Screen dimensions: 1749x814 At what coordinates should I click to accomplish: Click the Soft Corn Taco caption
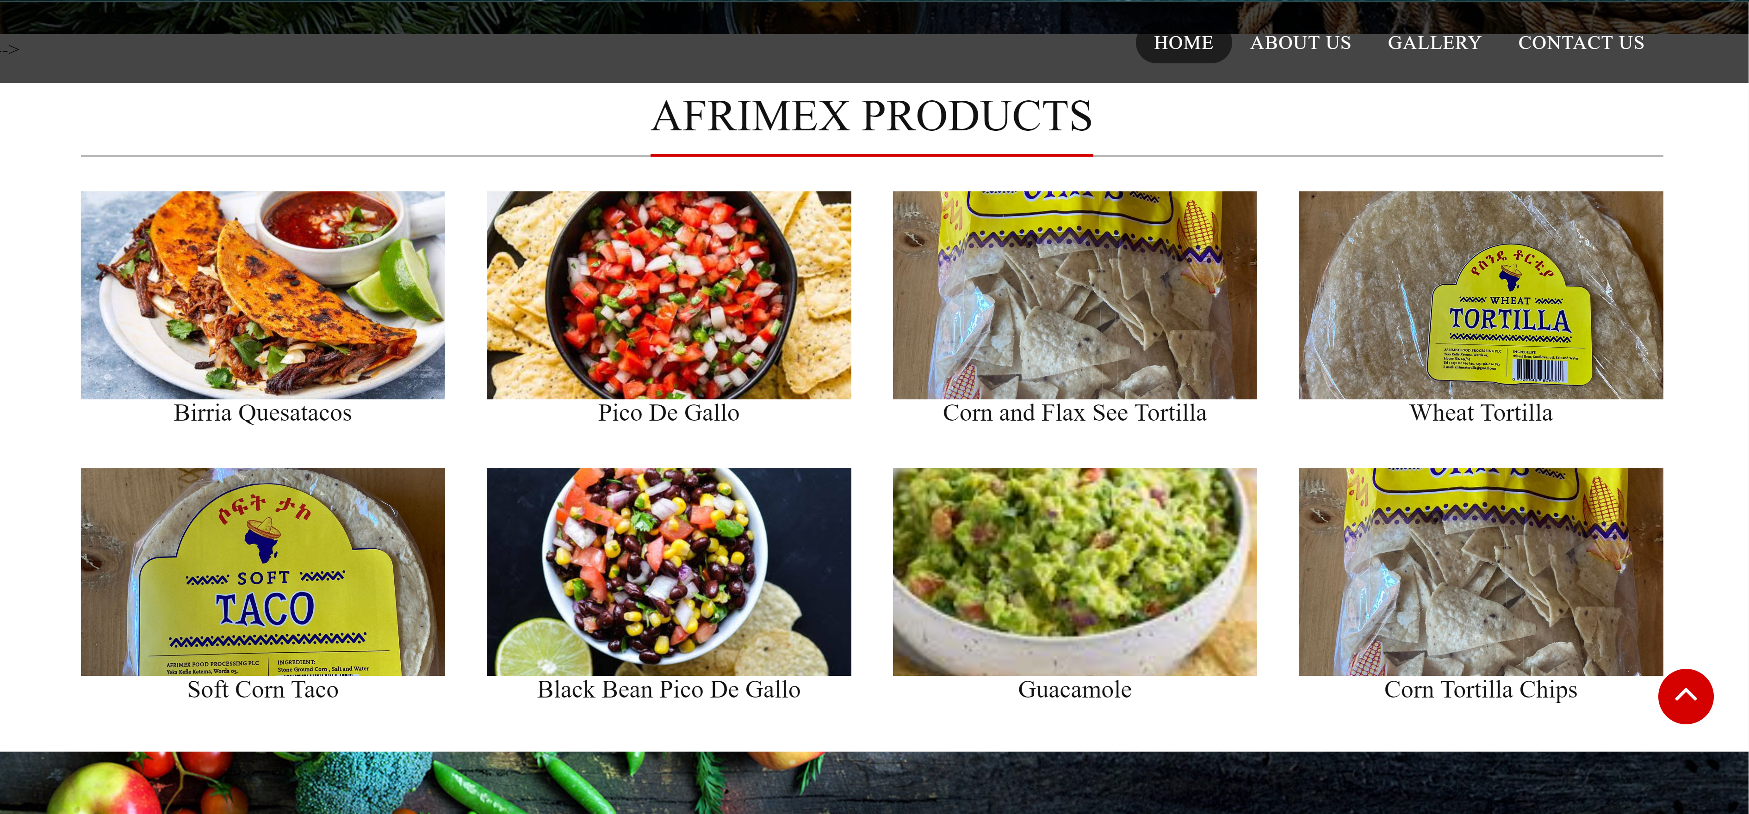point(263,690)
